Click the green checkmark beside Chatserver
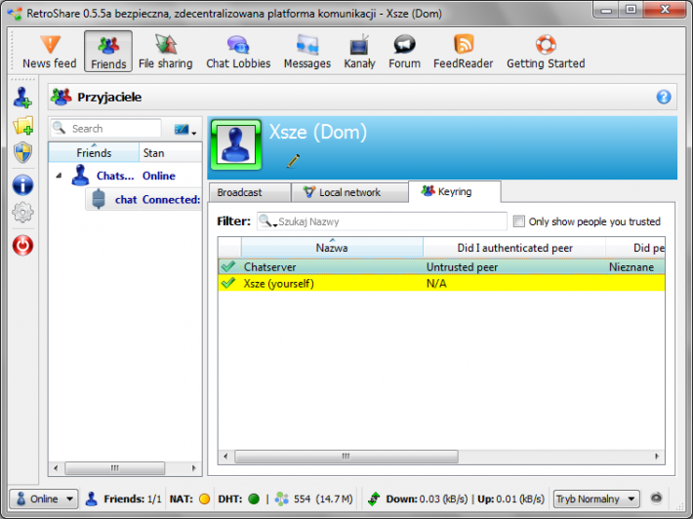The width and height of the screenshot is (693, 519). point(228,266)
